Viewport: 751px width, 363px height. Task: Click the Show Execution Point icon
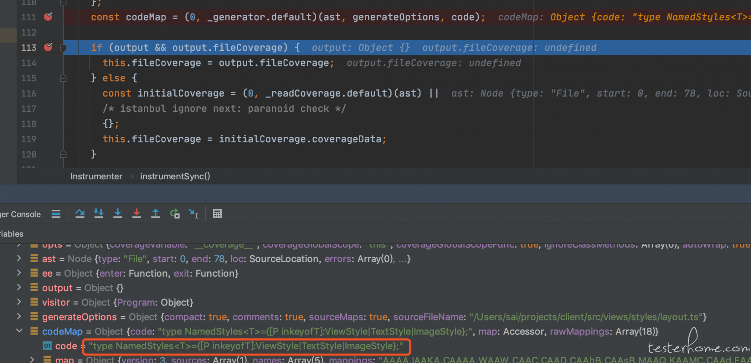coord(56,214)
